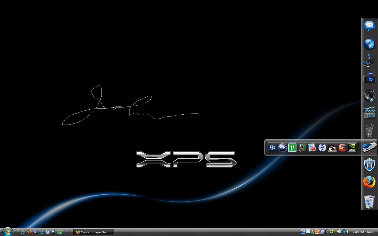The image size is (378, 236).
Task: Launch Daemon Tools lightning flyout icon
Action: click(322, 148)
